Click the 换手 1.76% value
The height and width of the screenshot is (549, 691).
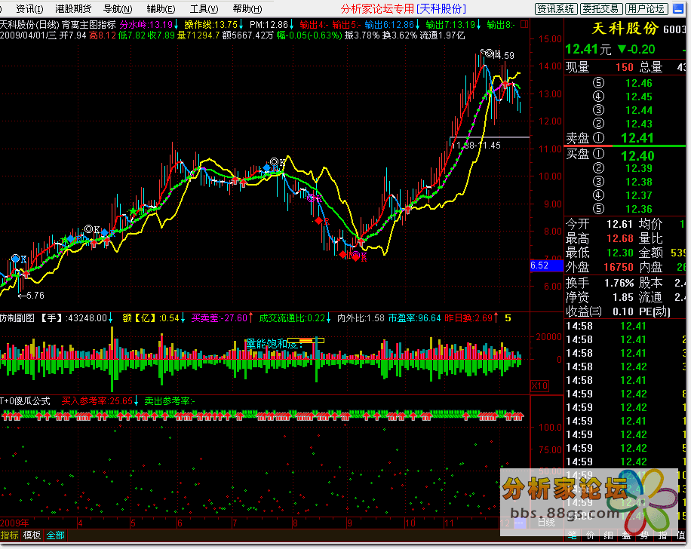pos(619,283)
